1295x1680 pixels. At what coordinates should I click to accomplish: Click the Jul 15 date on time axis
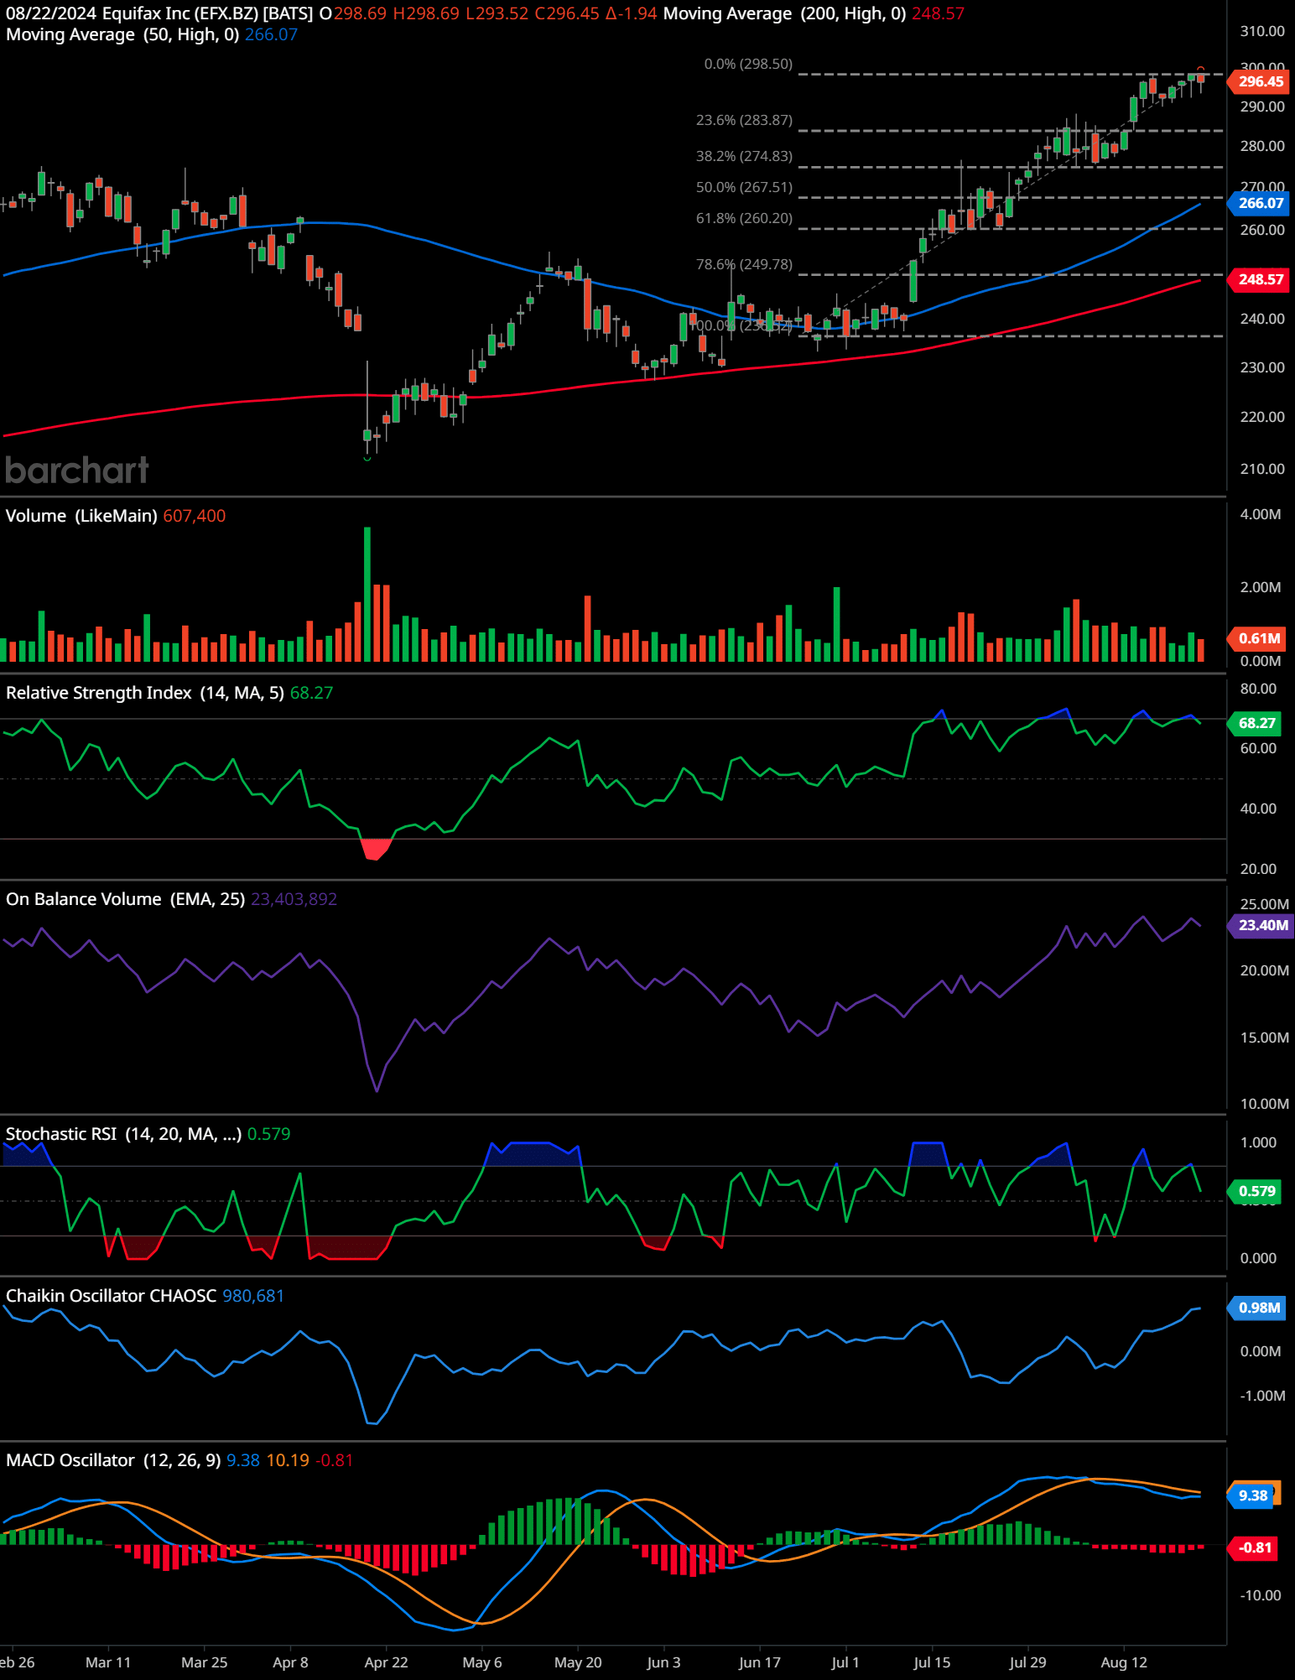coord(932,1662)
